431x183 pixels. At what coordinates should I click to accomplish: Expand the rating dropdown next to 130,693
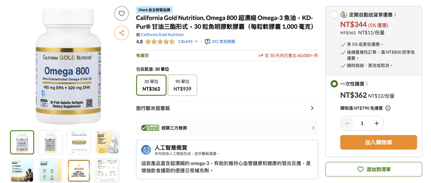coord(196,41)
